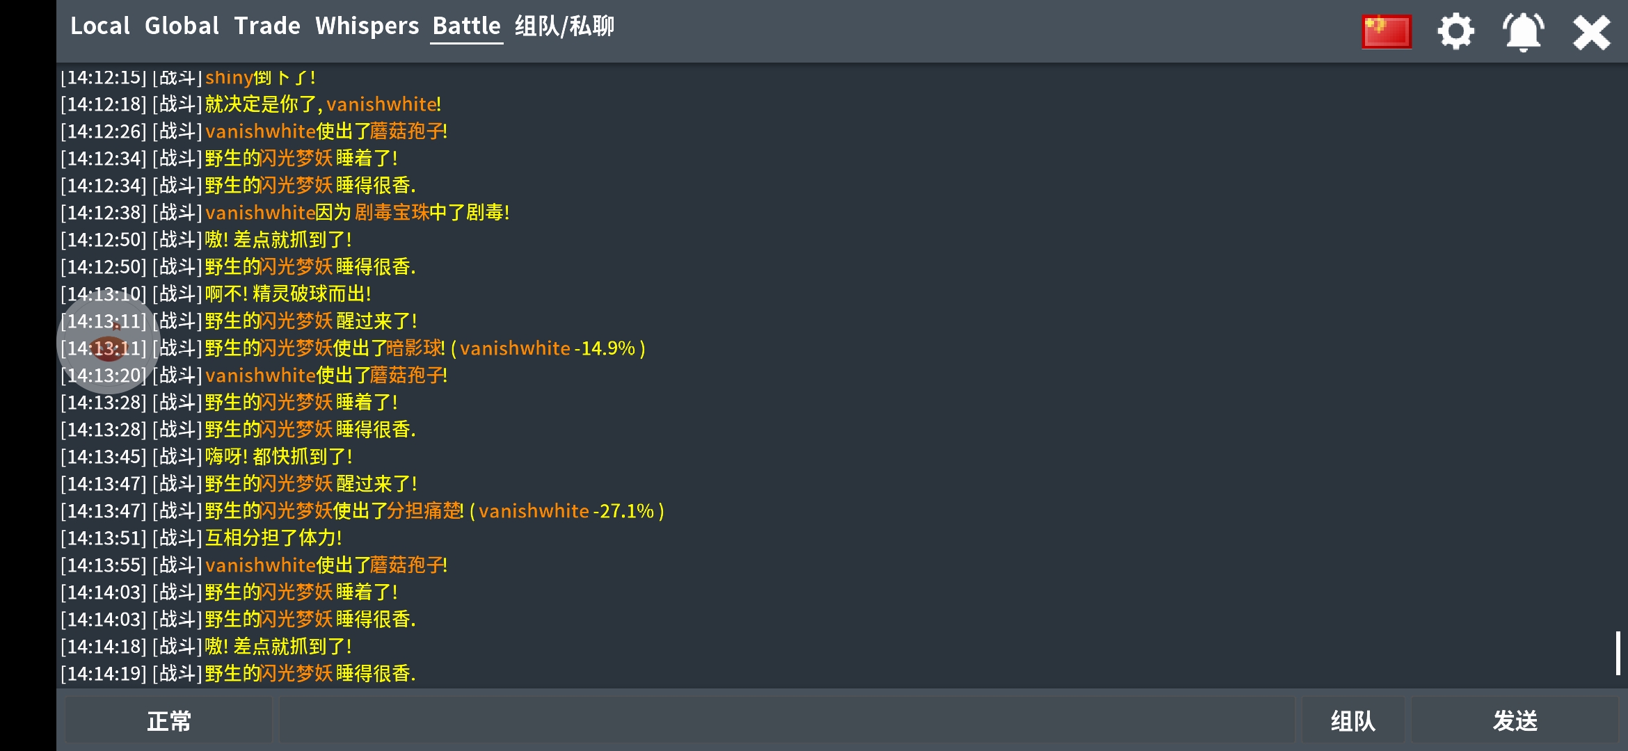The height and width of the screenshot is (751, 1628).
Task: Toggle the notification bell icon
Action: click(1524, 32)
